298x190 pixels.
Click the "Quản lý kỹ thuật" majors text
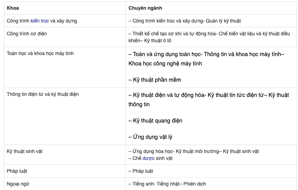pos(223,21)
